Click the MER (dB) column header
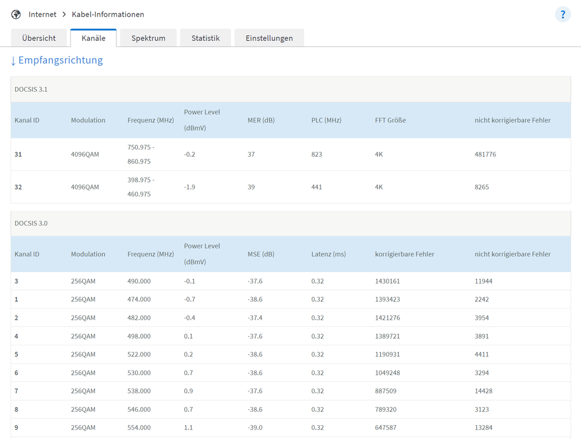Screen dimensions: 581x439 (x=261, y=120)
